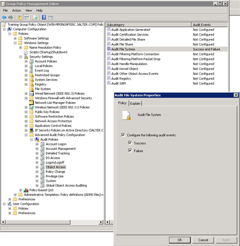Expand the Global Object Access Auditing node
Viewport: 240px width, 246px height.
pos(37,186)
